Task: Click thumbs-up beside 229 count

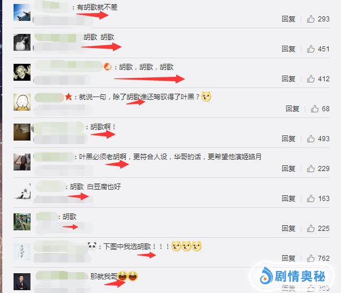Action: coord(311,168)
